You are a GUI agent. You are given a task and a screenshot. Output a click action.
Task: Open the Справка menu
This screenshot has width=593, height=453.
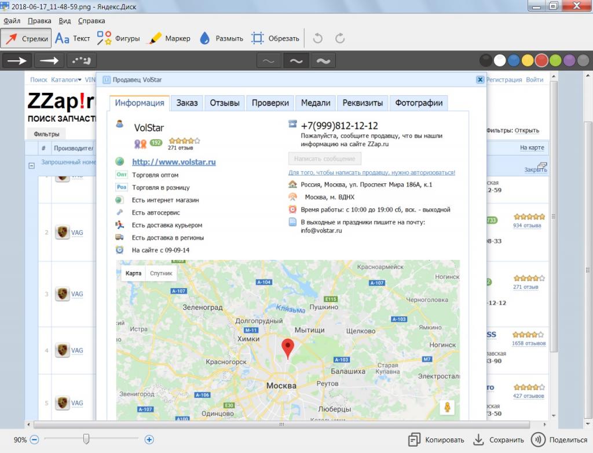click(x=91, y=21)
